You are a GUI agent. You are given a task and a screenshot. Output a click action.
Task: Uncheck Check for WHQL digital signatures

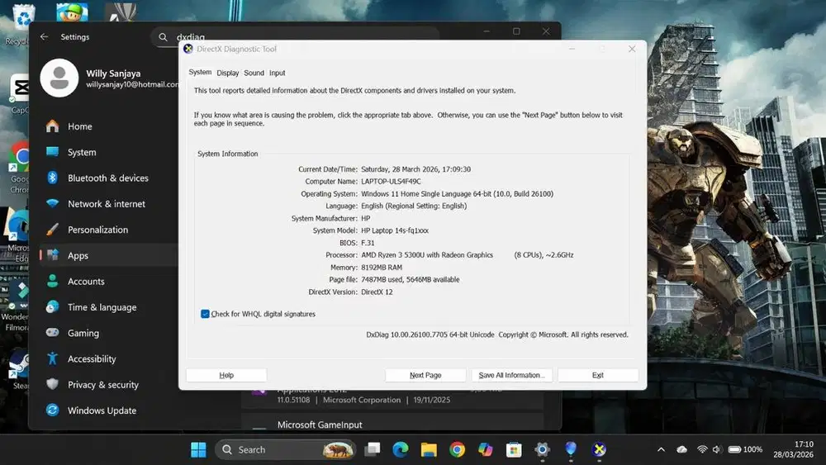click(205, 314)
